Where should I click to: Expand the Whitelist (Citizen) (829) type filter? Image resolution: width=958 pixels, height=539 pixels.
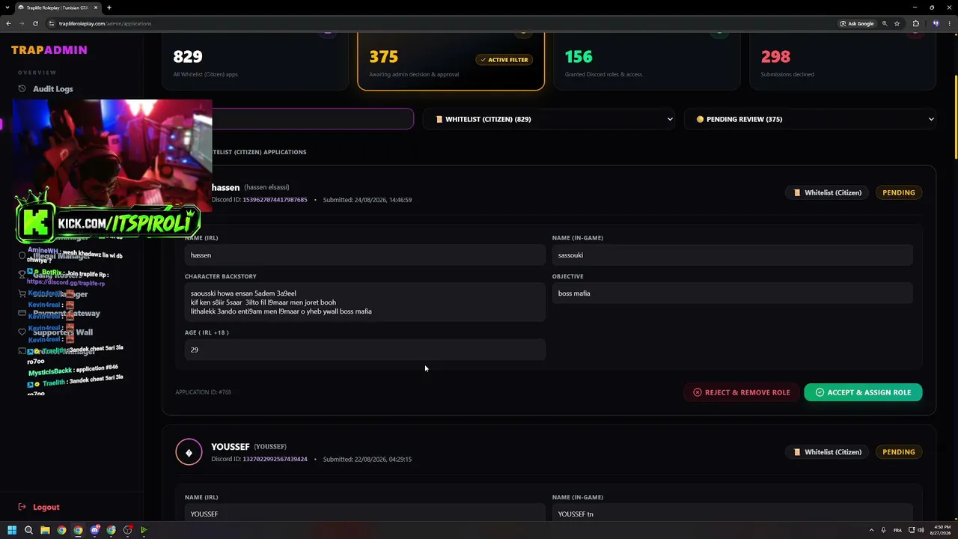click(x=549, y=119)
